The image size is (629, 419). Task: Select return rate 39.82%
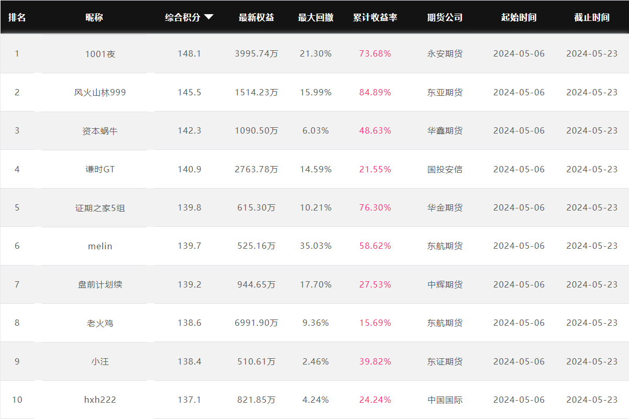pyautogui.click(x=375, y=361)
